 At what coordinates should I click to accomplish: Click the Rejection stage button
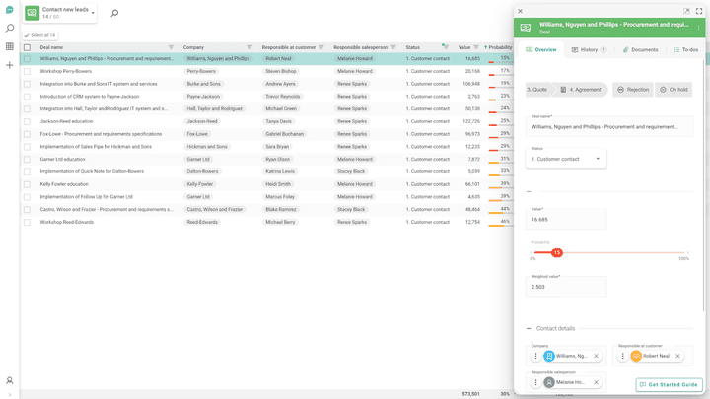click(632, 90)
